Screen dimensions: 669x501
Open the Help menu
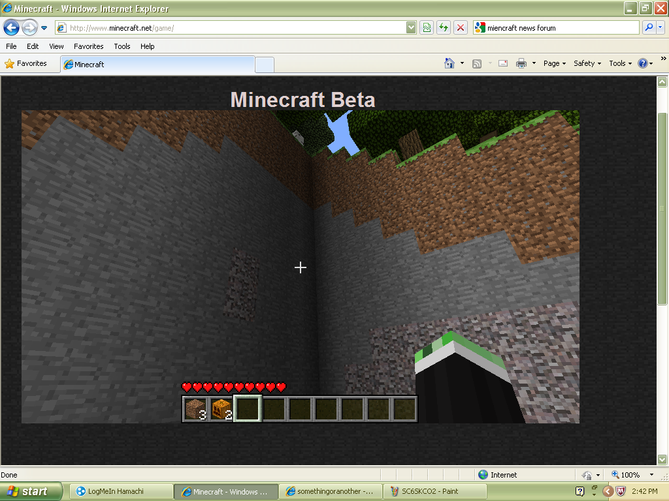coord(148,46)
